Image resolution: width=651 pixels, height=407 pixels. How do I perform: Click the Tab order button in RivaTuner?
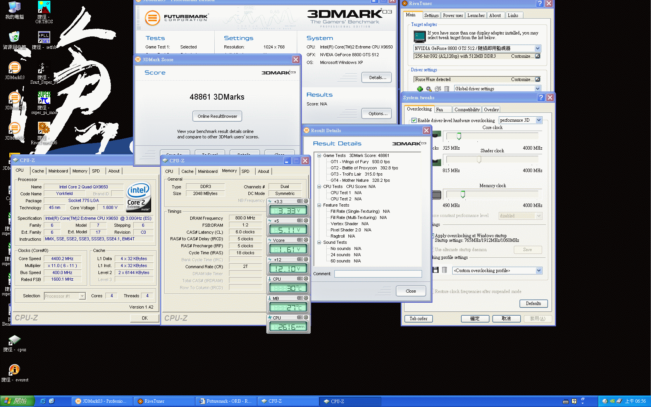click(418, 319)
